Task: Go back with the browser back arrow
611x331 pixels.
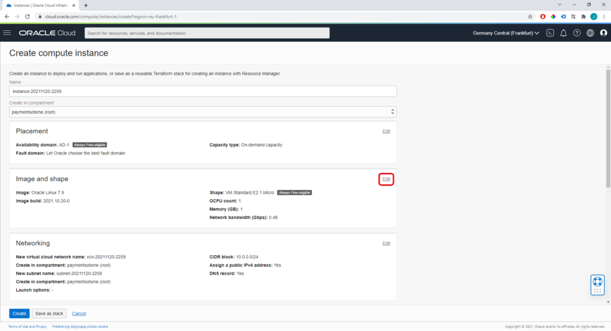Action: click(x=7, y=17)
